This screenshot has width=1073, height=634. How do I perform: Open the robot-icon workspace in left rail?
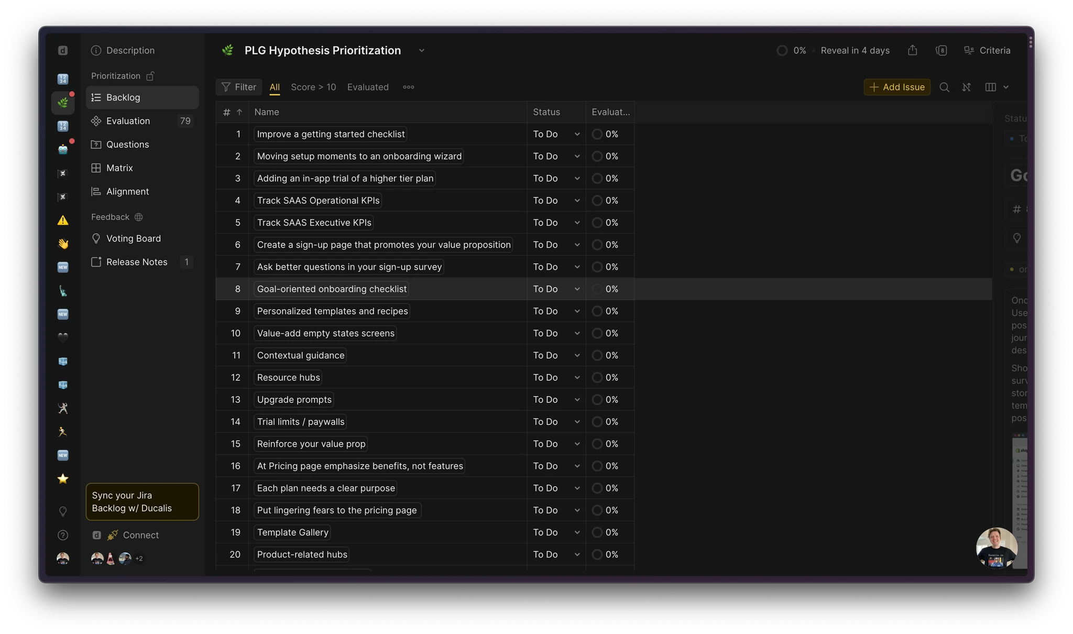pos(63,149)
